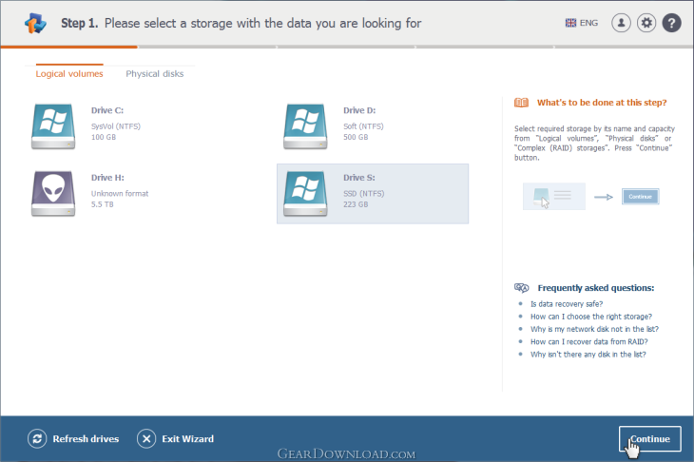The width and height of the screenshot is (694, 462).
Task: Click the open book icon beside the step help heading
Action: 521,103
